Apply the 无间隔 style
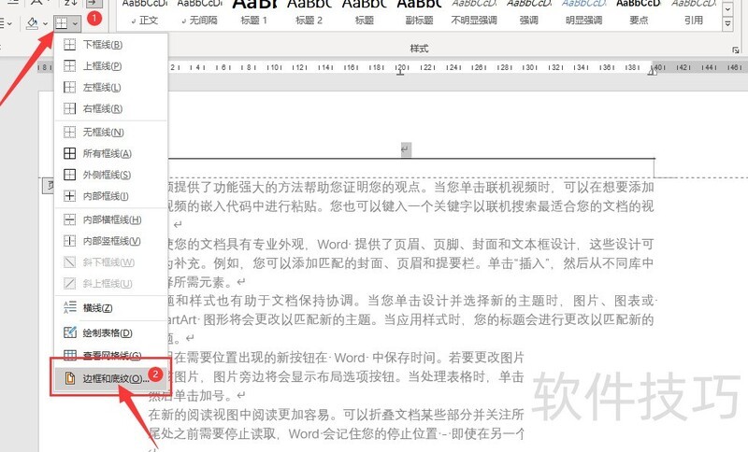Image resolution: width=748 pixels, height=452 pixels. pyautogui.click(x=199, y=11)
